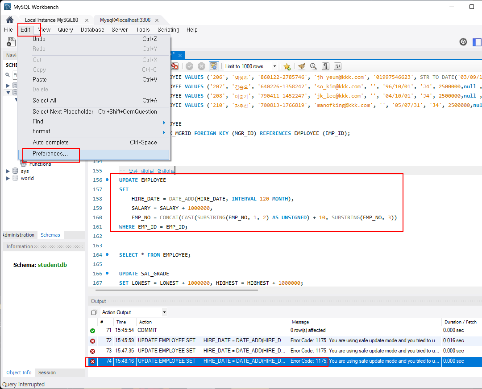Expand the first collapsed schema node

(x=8, y=86)
